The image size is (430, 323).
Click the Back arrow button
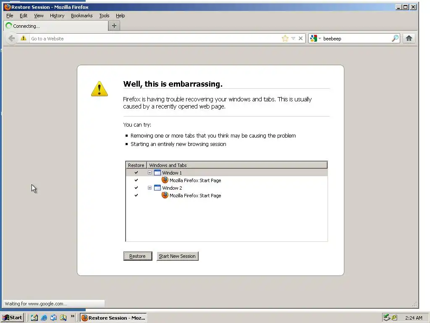(x=11, y=38)
